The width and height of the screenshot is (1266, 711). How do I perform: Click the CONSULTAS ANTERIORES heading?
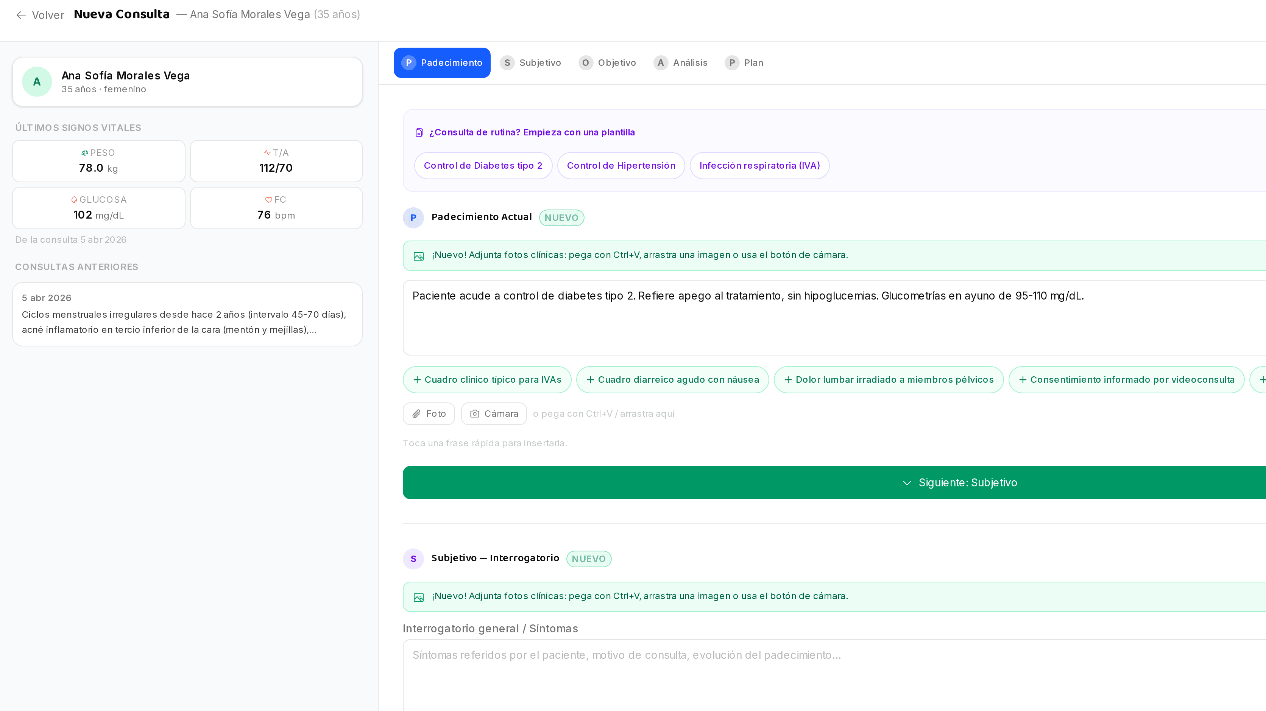77,267
